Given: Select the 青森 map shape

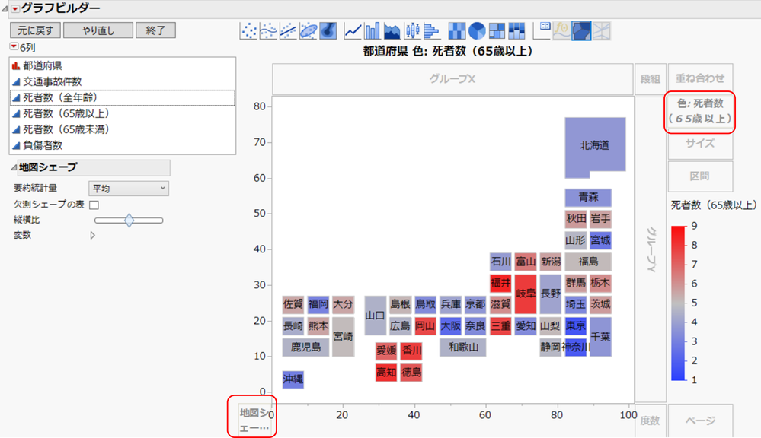Looking at the screenshot, I should coord(588,198).
